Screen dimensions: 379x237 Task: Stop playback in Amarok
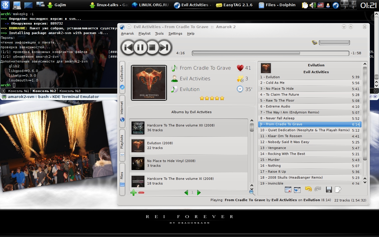pos(152,47)
